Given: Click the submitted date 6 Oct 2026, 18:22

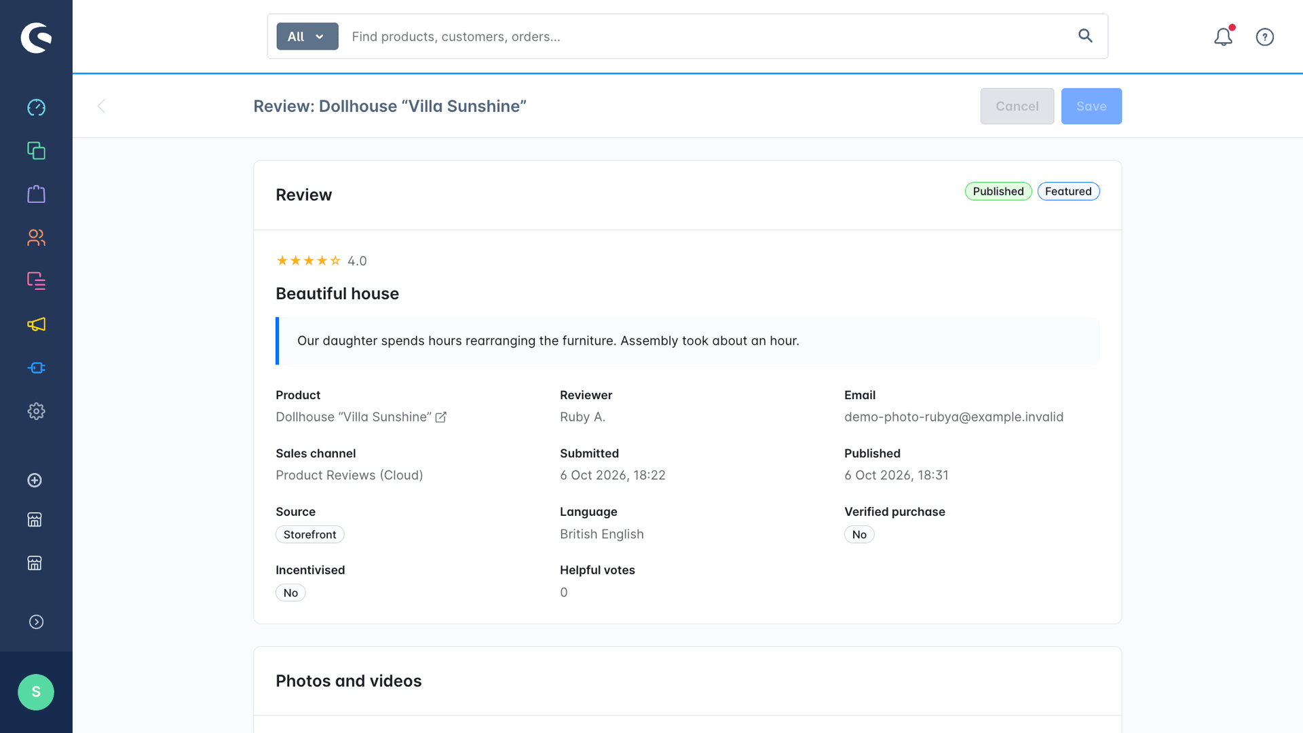Looking at the screenshot, I should click(613, 476).
